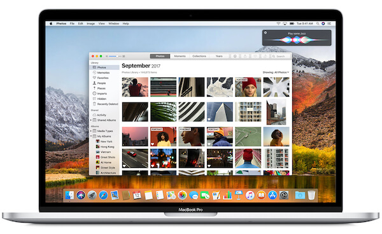Viewport: 382px width, 234px height.
Task: Open Spotlight search in the menu bar
Action: coord(318,24)
